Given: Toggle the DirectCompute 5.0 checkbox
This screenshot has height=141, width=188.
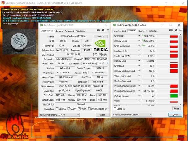Looking at the screenshot, I should (x=89, y=109).
